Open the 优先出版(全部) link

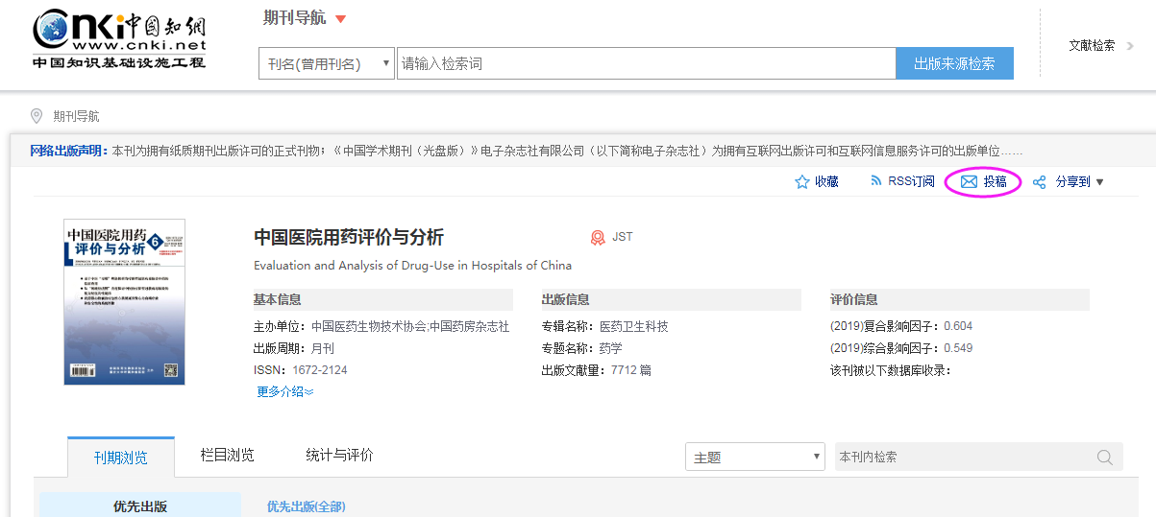click(x=307, y=506)
